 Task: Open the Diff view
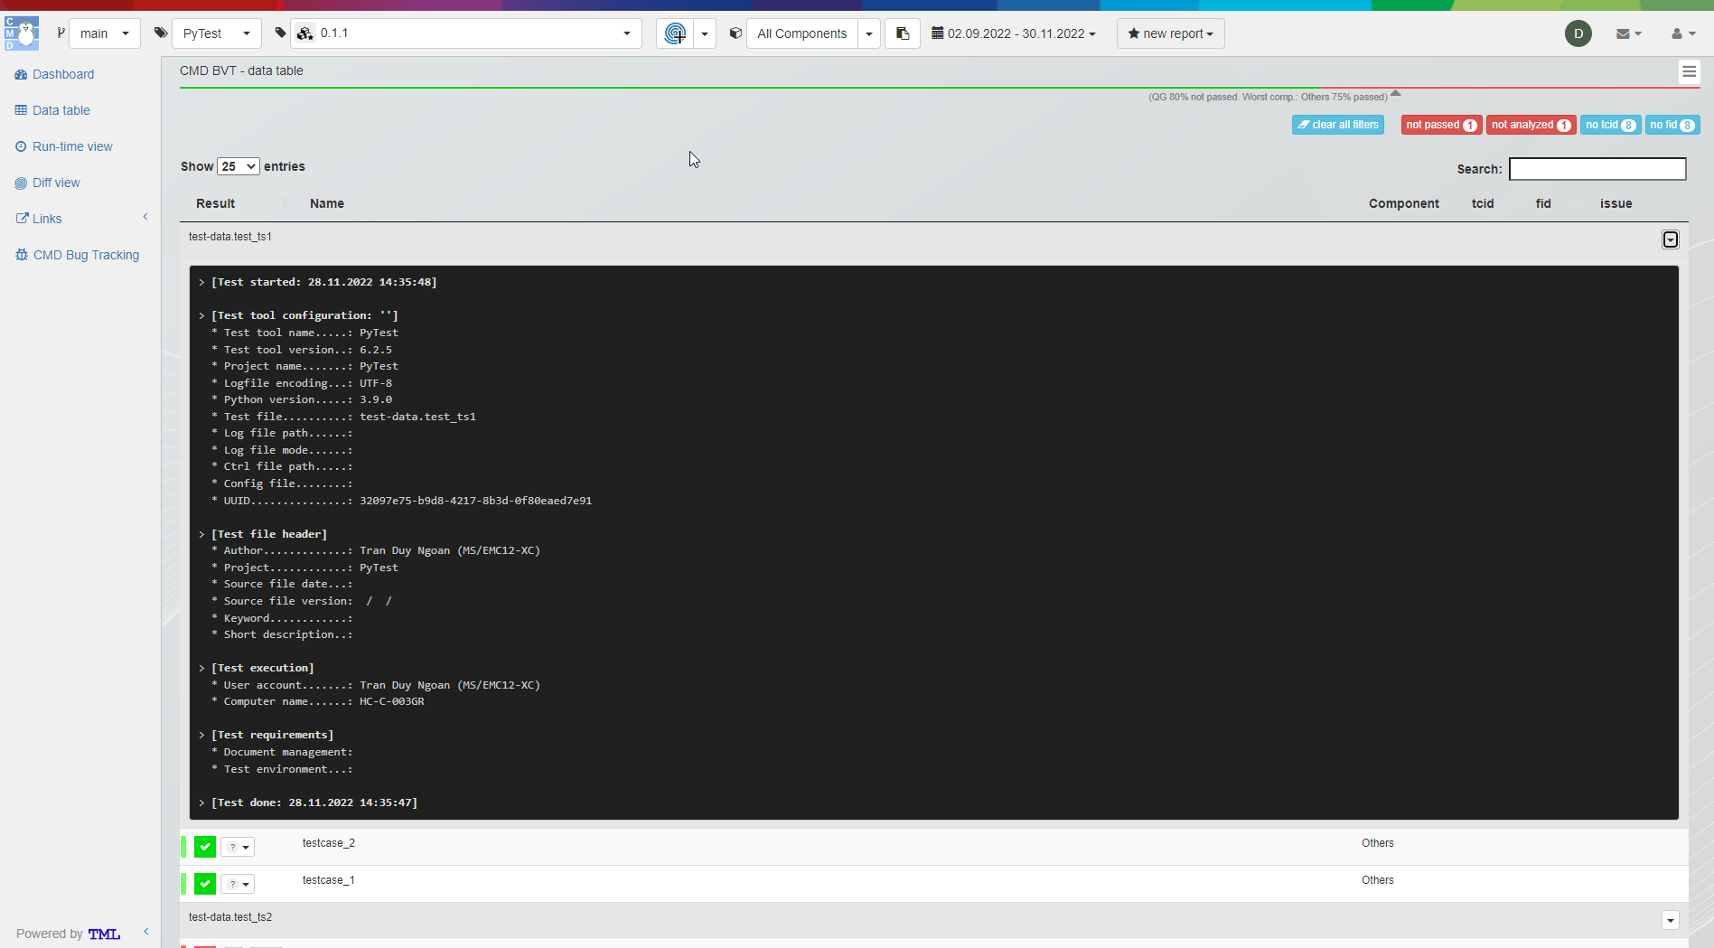pos(56,182)
